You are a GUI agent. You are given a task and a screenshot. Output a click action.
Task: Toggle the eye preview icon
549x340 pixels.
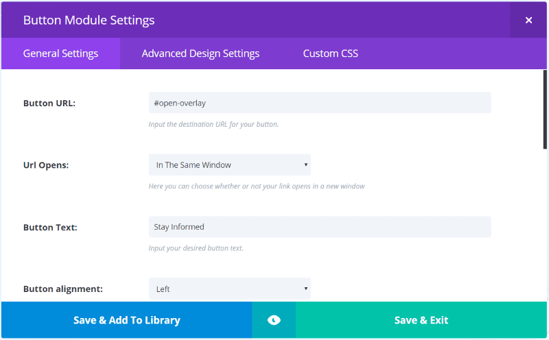click(x=274, y=320)
